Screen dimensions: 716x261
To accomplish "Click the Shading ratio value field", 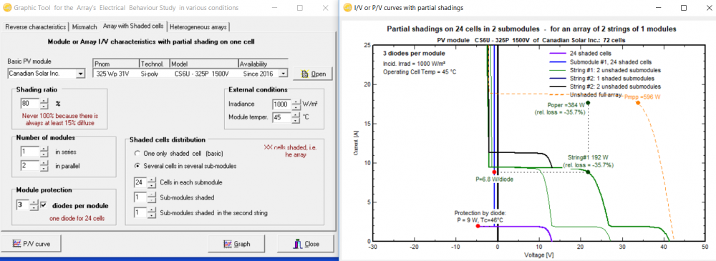I will (x=29, y=103).
